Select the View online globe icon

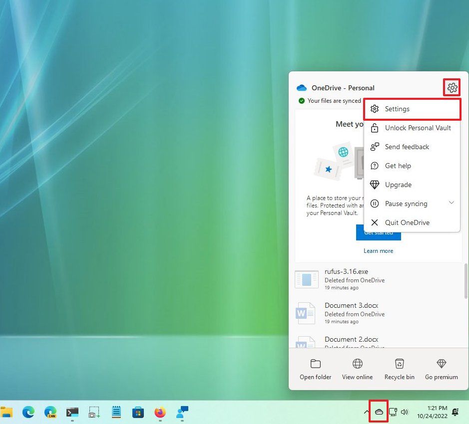pyautogui.click(x=357, y=368)
